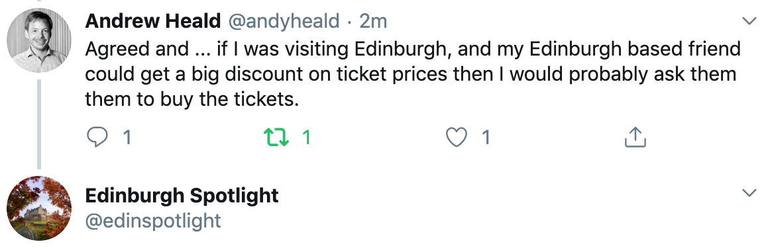Share Andrew Heald's tweet using the upload icon

pyautogui.click(x=635, y=137)
